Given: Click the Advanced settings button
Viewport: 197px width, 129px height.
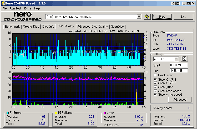Looking at the screenshot, I should tap(180, 100).
